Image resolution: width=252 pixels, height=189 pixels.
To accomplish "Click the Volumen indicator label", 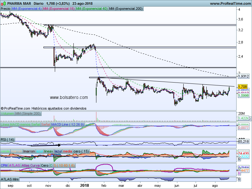I will coord(7,113).
